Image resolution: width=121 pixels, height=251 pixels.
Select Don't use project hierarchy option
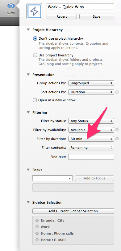(35, 38)
